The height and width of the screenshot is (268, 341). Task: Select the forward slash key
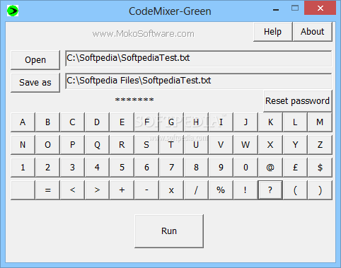pyautogui.click(x=196, y=190)
